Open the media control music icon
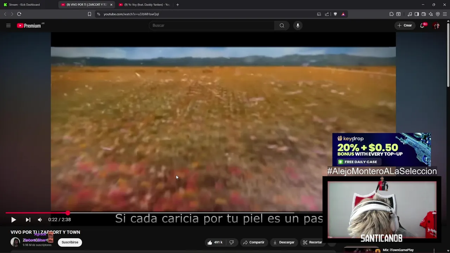450x253 pixels. click(410, 14)
